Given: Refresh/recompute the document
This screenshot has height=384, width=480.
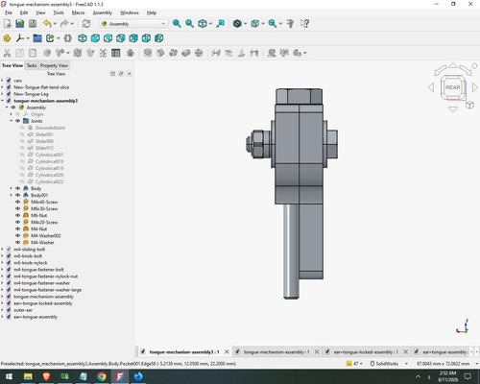Looking at the screenshot, I should [86, 24].
